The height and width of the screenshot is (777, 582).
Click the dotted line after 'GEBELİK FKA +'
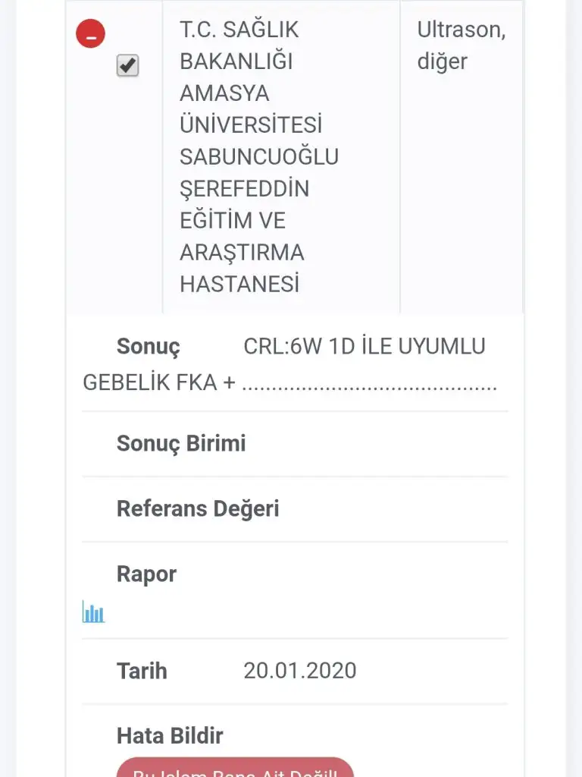point(369,384)
